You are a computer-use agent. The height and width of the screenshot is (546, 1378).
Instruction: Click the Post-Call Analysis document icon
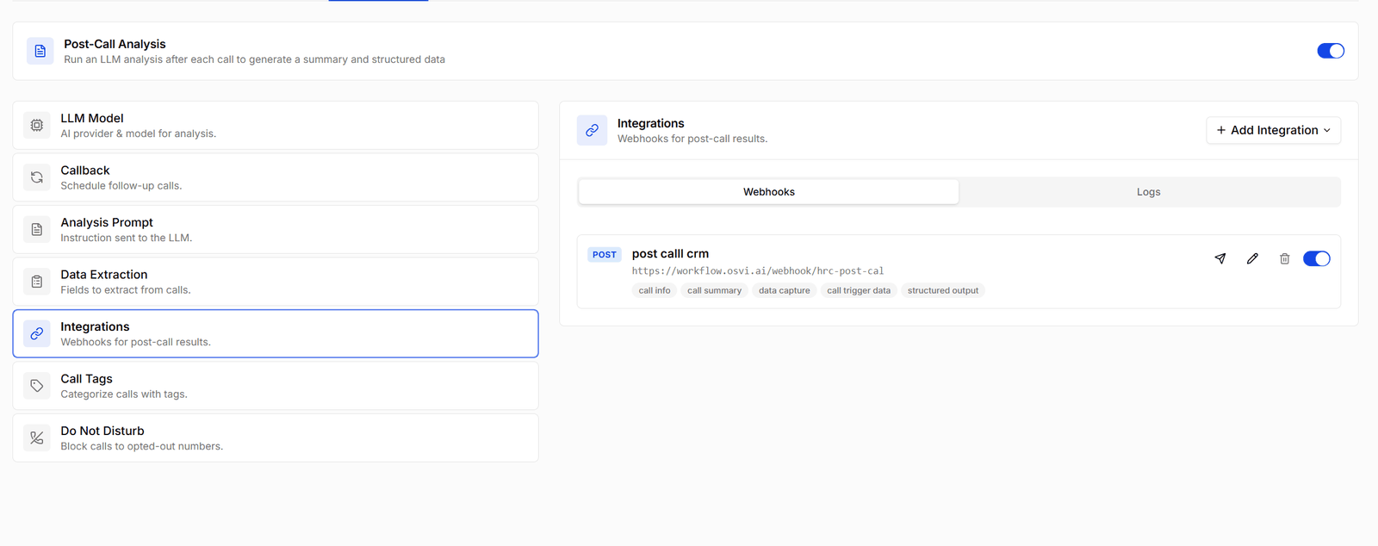click(x=40, y=51)
